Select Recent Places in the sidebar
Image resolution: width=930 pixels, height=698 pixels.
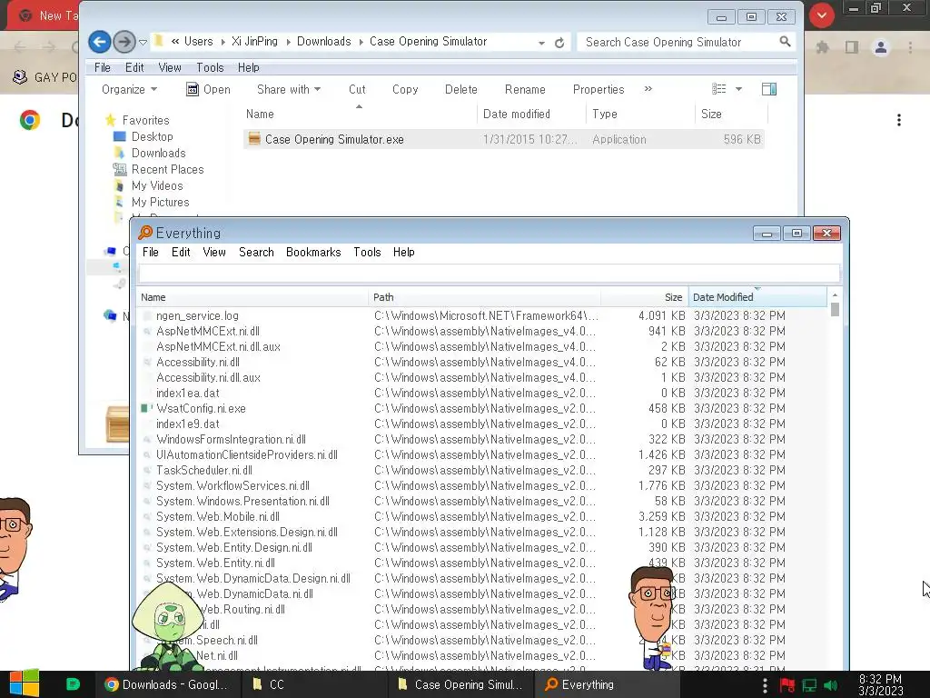pyautogui.click(x=167, y=170)
